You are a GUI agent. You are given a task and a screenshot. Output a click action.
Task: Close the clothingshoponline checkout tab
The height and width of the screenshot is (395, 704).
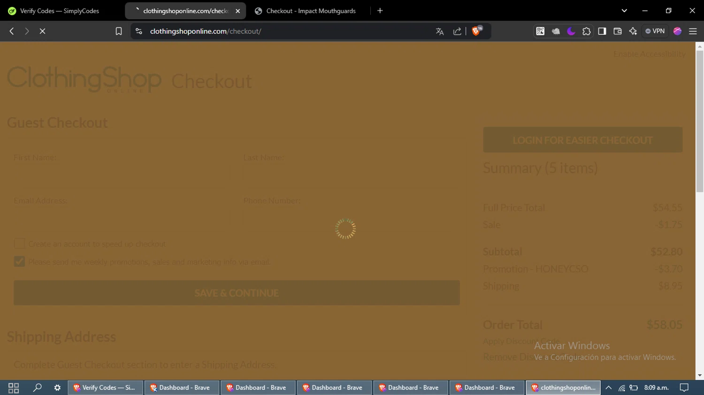[x=238, y=11]
